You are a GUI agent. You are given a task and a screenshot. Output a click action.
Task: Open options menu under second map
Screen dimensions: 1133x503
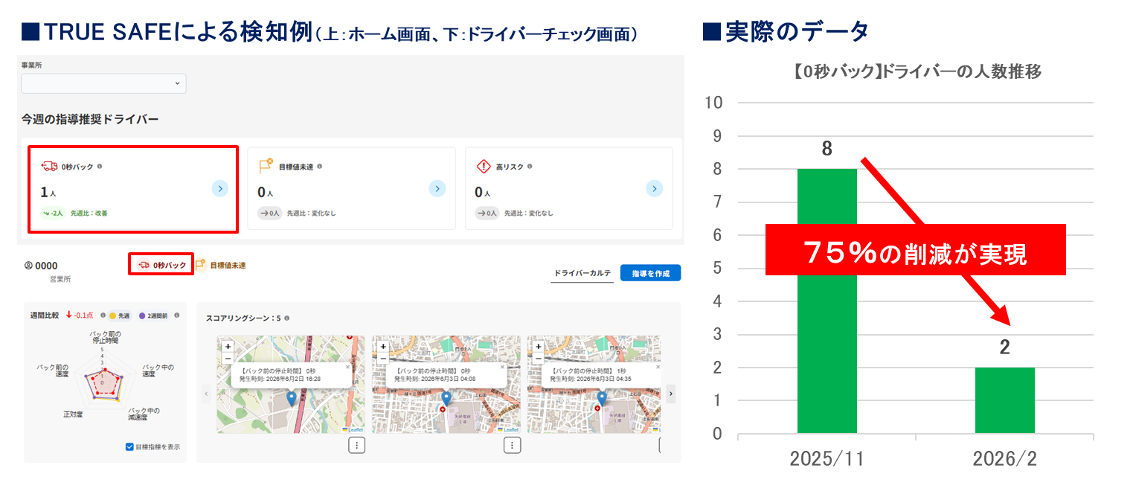click(x=512, y=445)
